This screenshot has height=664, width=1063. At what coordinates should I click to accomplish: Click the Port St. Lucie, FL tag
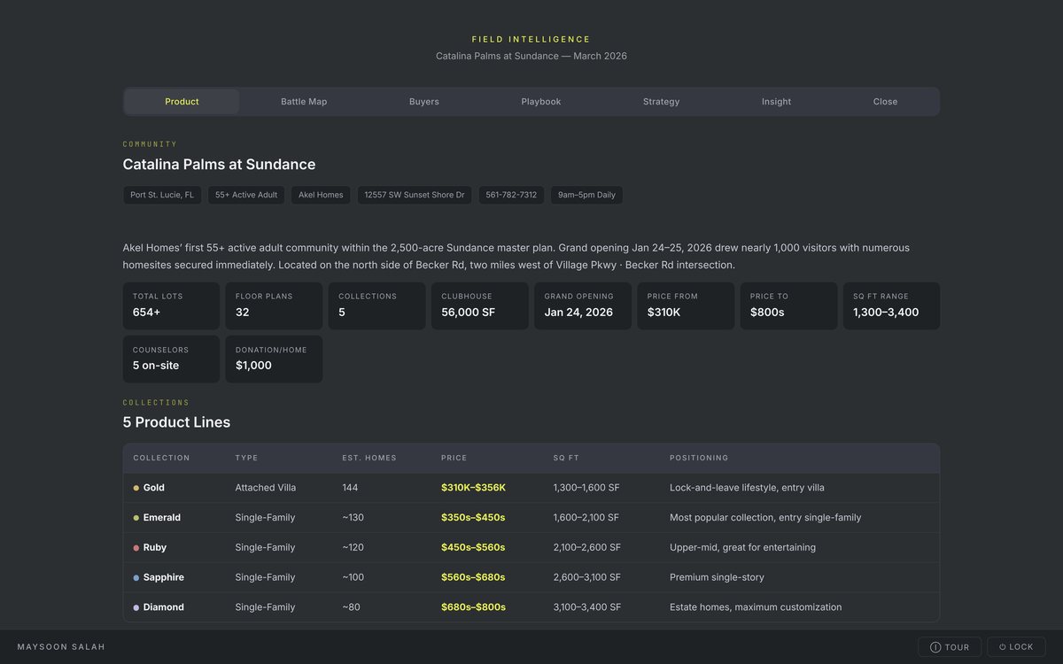point(162,195)
